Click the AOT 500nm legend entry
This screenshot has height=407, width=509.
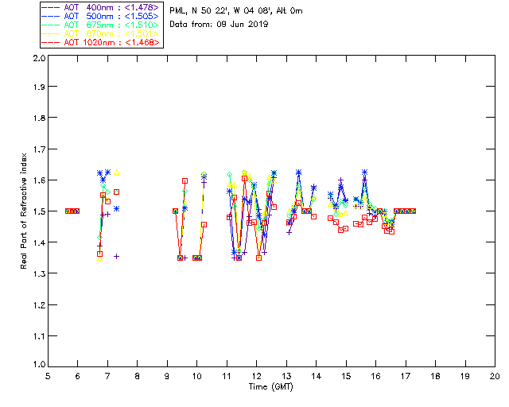(101, 16)
